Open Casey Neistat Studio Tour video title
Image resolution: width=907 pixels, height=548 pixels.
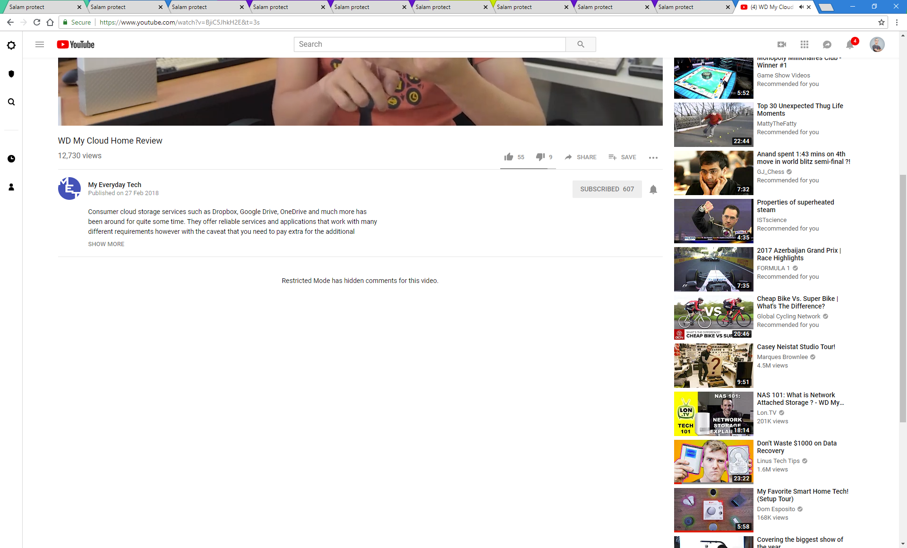[x=796, y=347]
